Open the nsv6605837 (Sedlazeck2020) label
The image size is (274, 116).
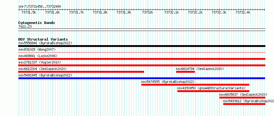click(x=244, y=95)
